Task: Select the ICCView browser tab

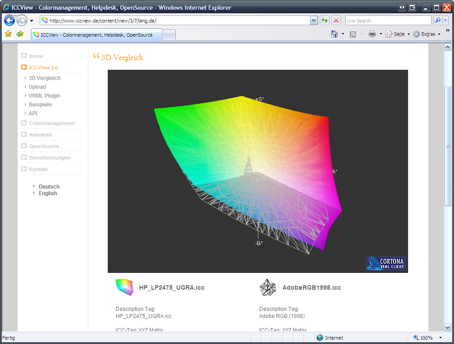Action: pos(97,35)
